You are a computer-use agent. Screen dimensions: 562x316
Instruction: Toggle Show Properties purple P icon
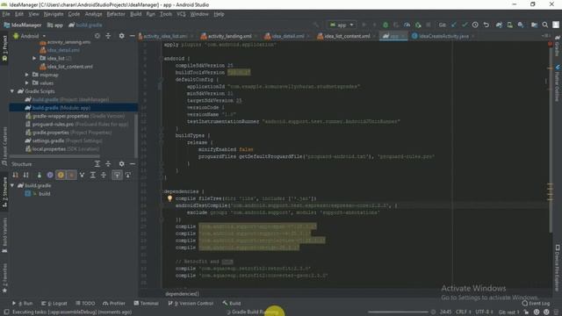click(50, 175)
